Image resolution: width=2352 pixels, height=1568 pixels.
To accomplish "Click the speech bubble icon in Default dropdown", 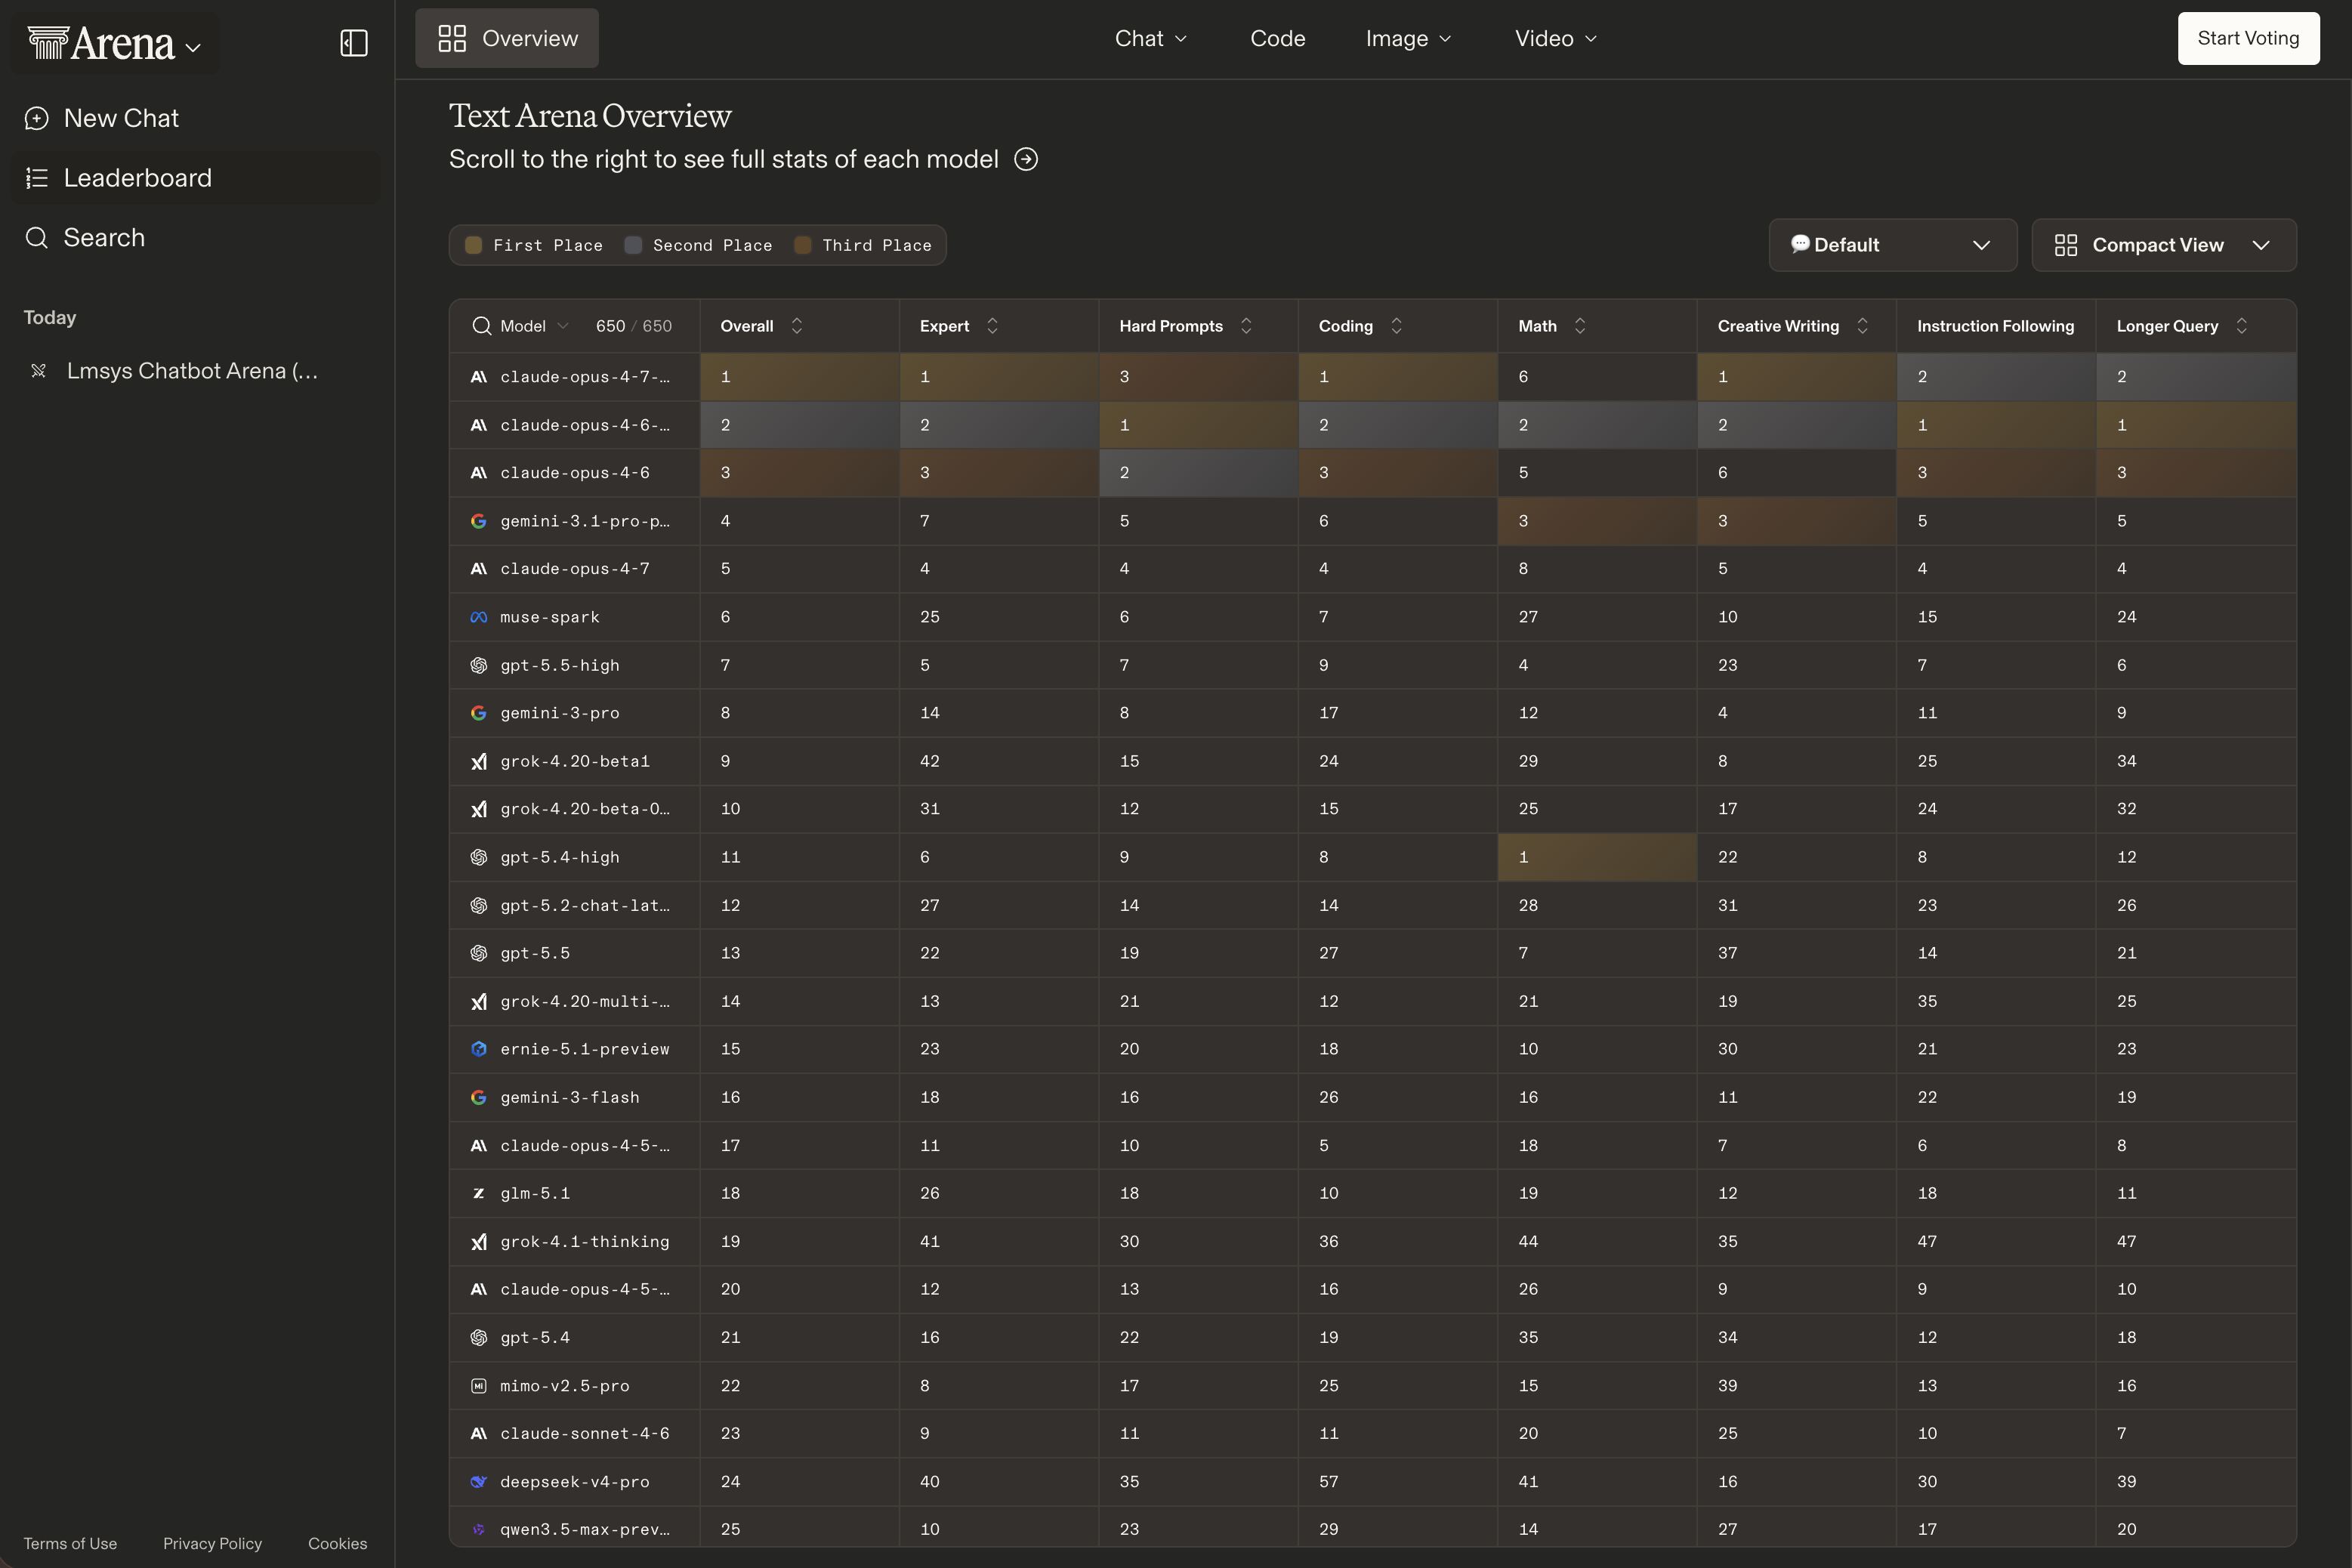I will [x=1800, y=245].
